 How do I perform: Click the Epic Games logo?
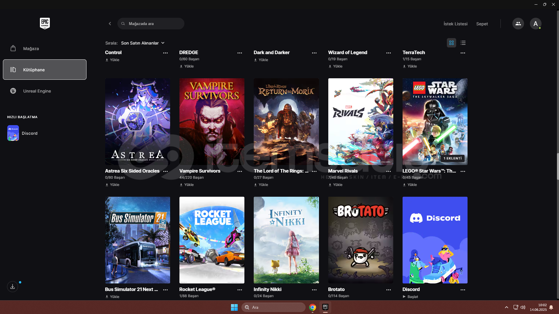(x=45, y=23)
